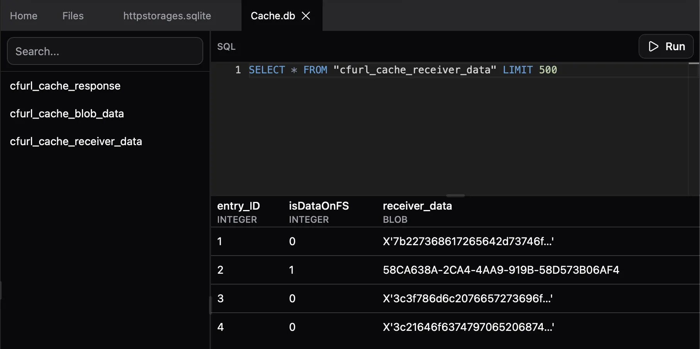The height and width of the screenshot is (349, 700).
Task: Close the Cache.db tab
Action: [x=306, y=16]
